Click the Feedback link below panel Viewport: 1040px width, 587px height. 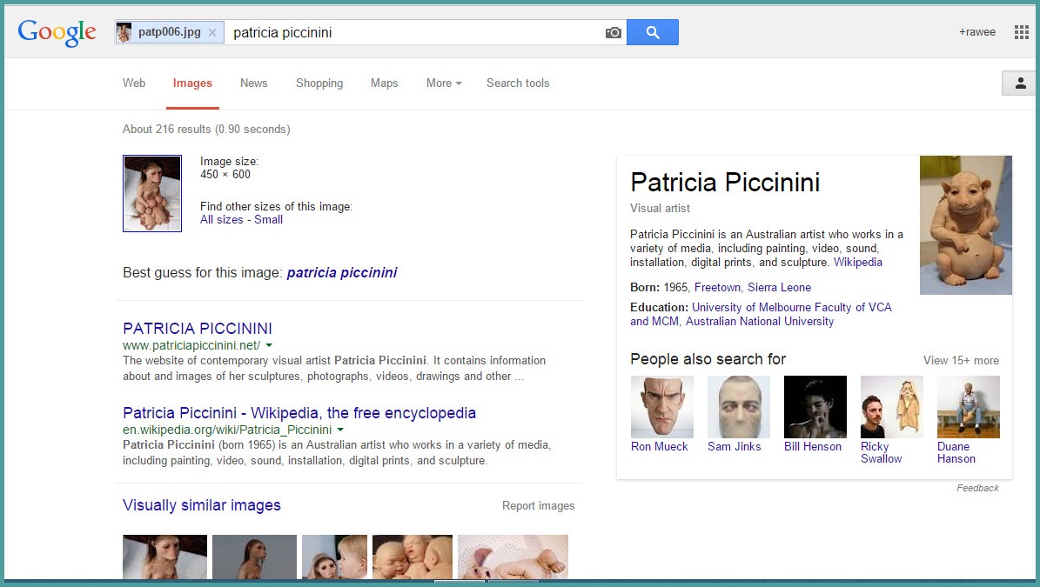(977, 488)
